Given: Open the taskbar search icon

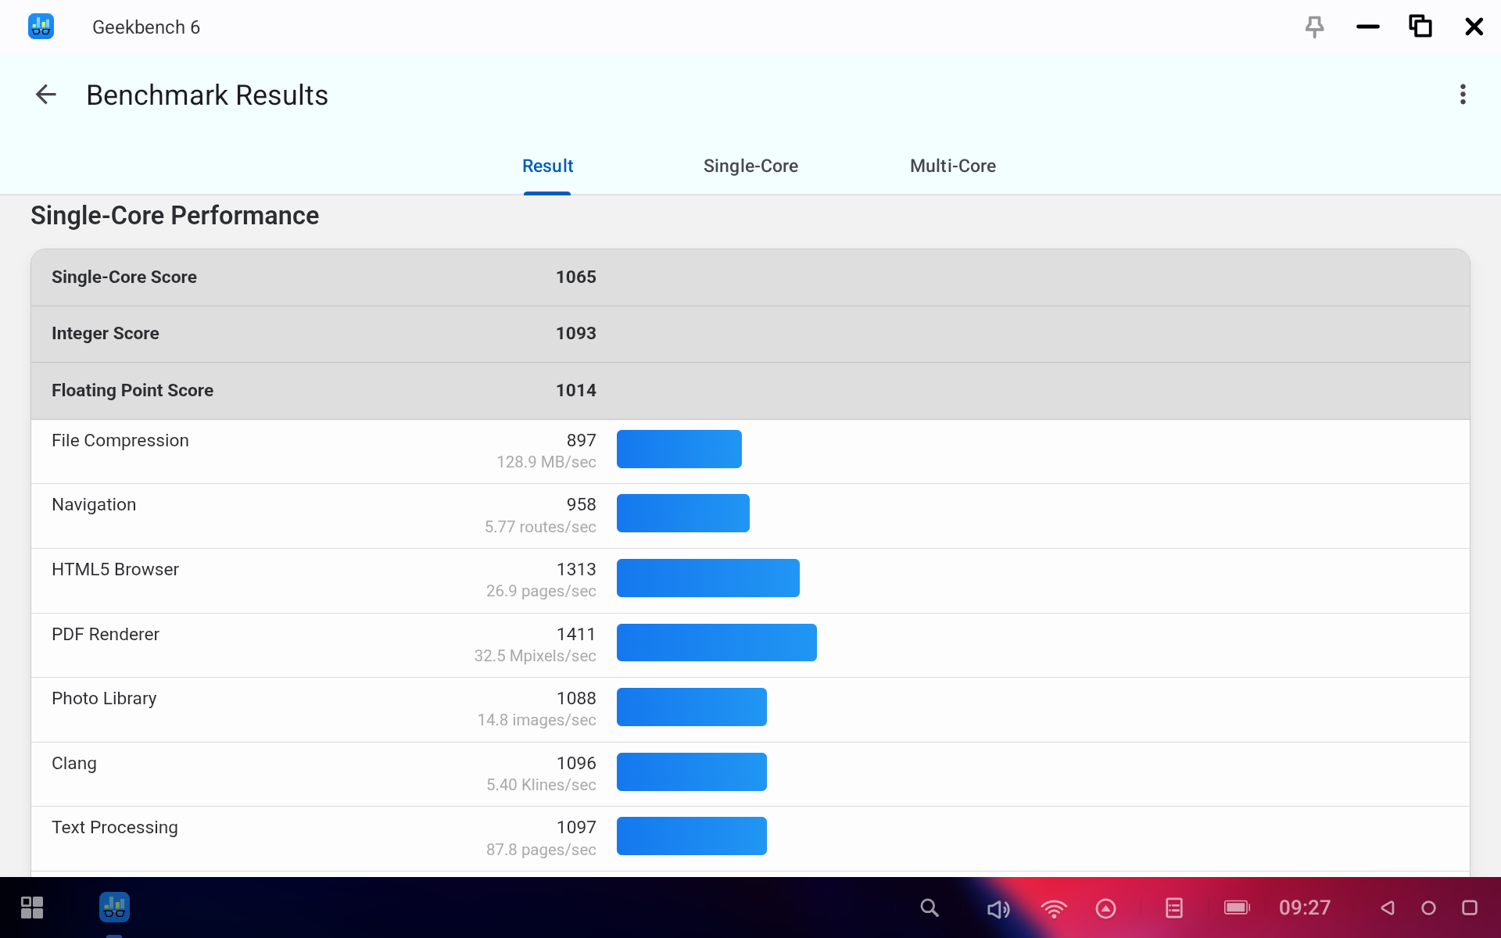Looking at the screenshot, I should click(x=929, y=908).
